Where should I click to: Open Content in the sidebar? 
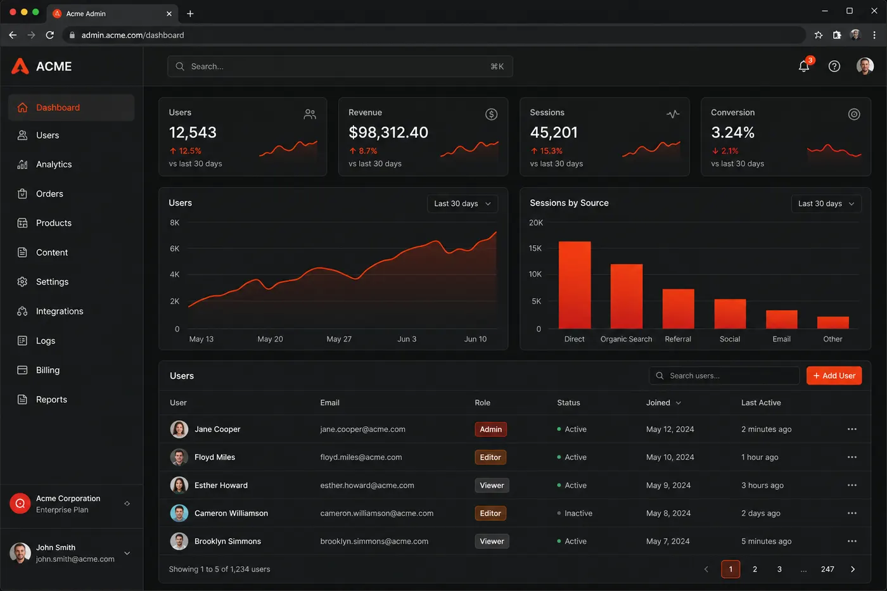coord(71,252)
